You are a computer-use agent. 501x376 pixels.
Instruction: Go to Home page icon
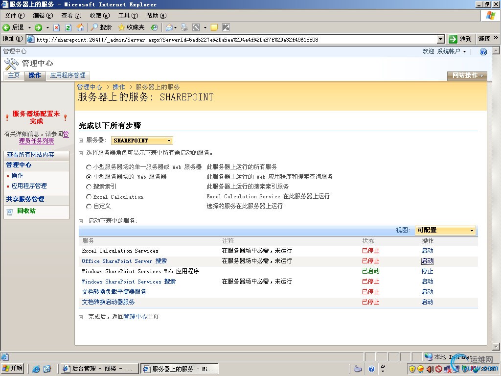pyautogui.click(x=80, y=27)
